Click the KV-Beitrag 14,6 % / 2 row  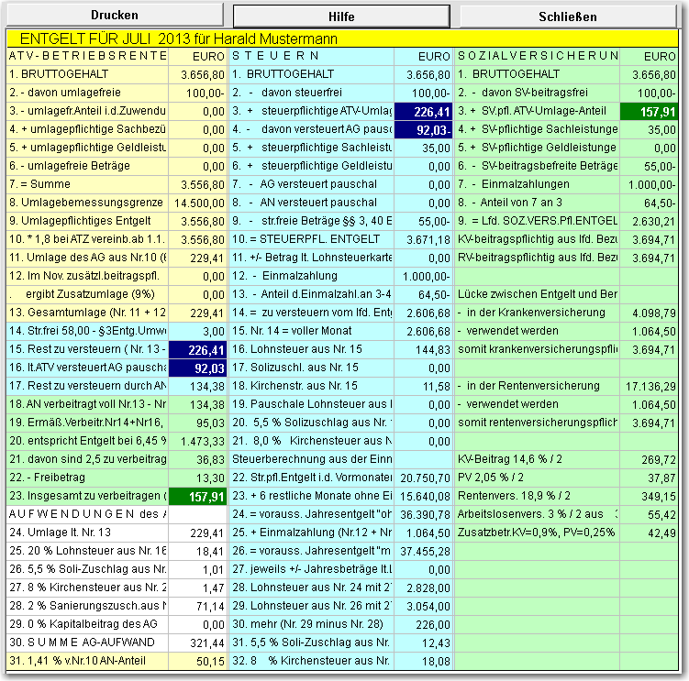coord(567,459)
